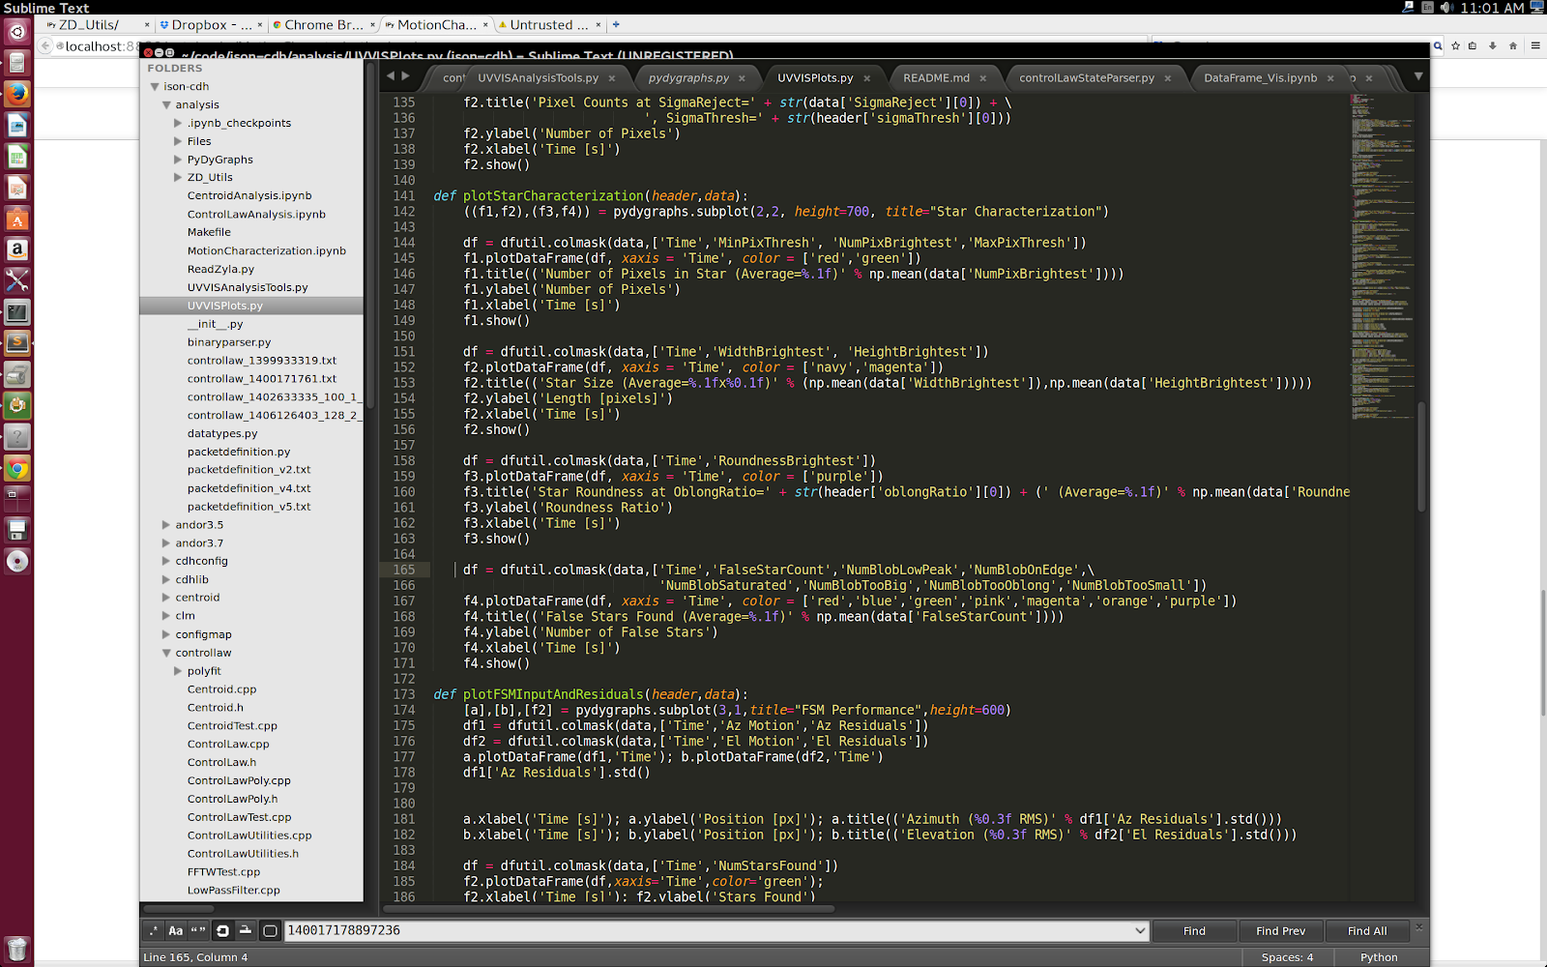Switch to the README.md tab
The width and height of the screenshot is (1547, 967).
click(x=936, y=78)
